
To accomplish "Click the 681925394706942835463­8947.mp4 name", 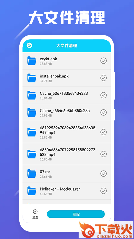I will (x=68, y=130).
